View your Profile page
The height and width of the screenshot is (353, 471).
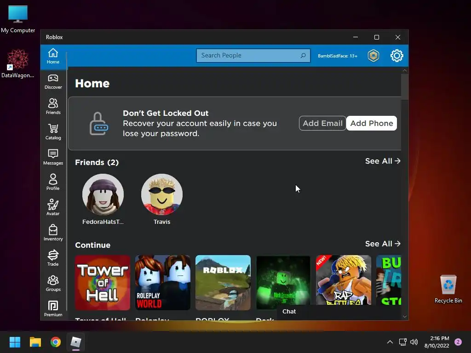click(53, 182)
